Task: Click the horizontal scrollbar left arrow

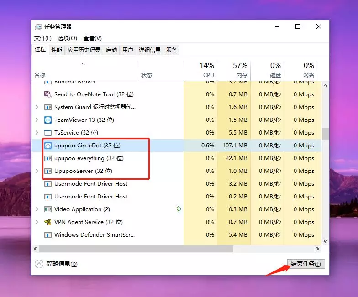Action: coord(35,249)
